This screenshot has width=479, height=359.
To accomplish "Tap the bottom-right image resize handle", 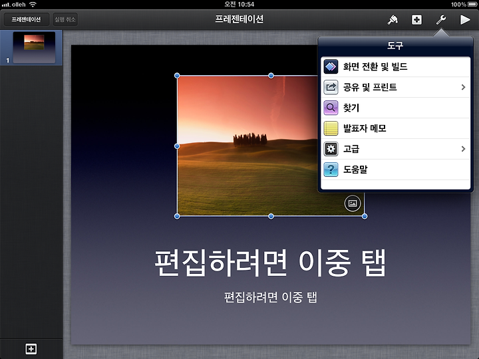I will 365,216.
